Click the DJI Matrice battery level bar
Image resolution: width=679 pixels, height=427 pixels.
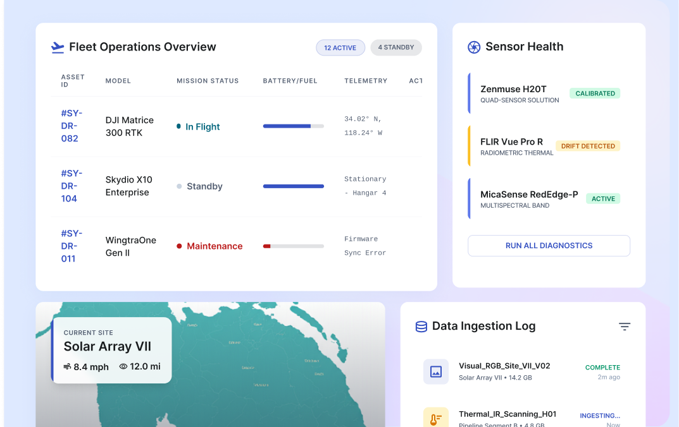coord(293,126)
